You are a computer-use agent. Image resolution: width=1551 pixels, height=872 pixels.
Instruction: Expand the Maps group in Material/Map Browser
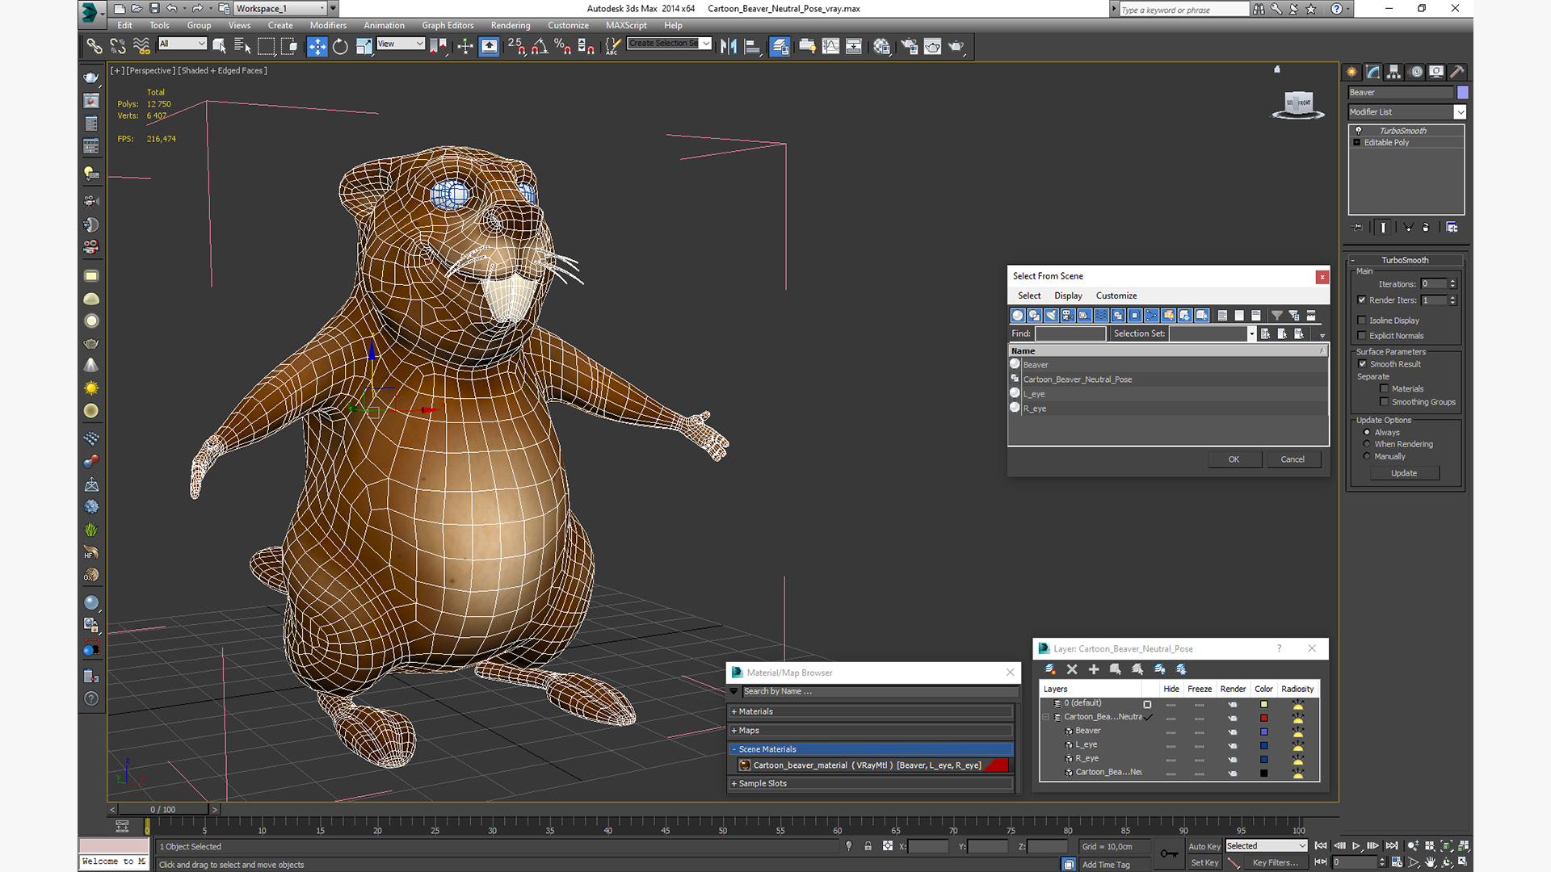pos(871,731)
